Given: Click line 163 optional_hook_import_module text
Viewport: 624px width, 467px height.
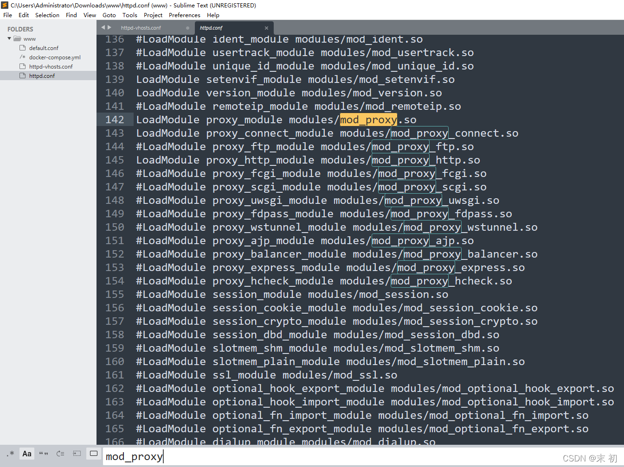Looking at the screenshot, I should click(298, 402).
